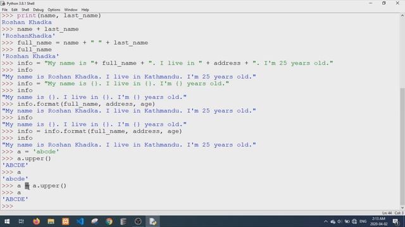Click the line 'print(name, last_name)'
The image size is (405, 227).
(x=59, y=16)
